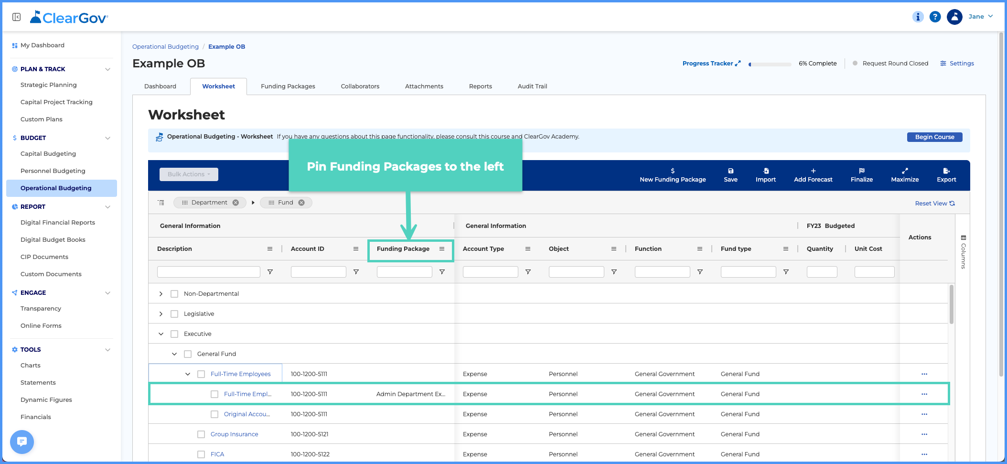This screenshot has height=464, width=1007.
Task: Open the info icon in header
Action: coord(918,17)
